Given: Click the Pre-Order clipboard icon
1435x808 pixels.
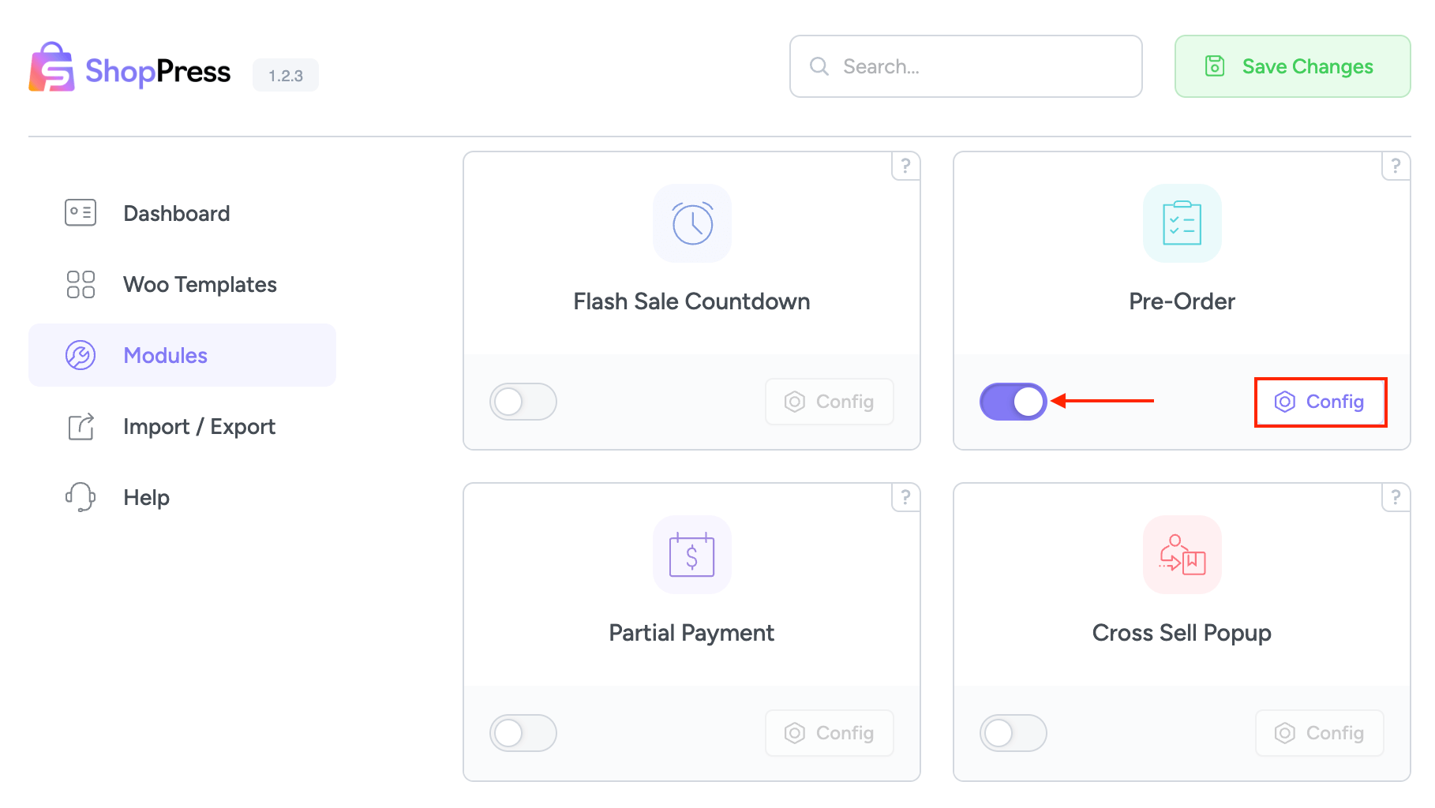Looking at the screenshot, I should 1181,223.
